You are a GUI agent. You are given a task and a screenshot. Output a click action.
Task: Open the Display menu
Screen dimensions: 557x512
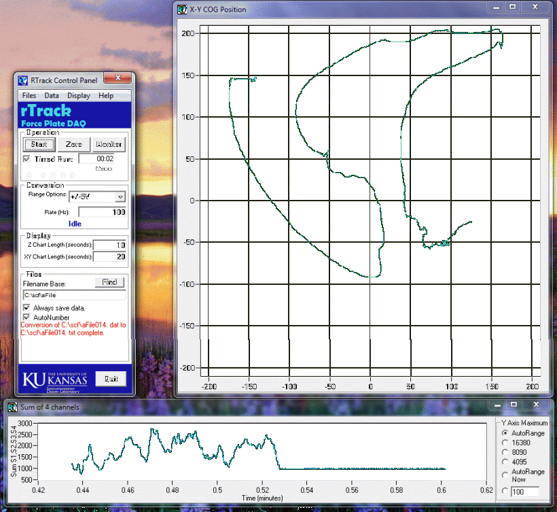click(x=78, y=96)
